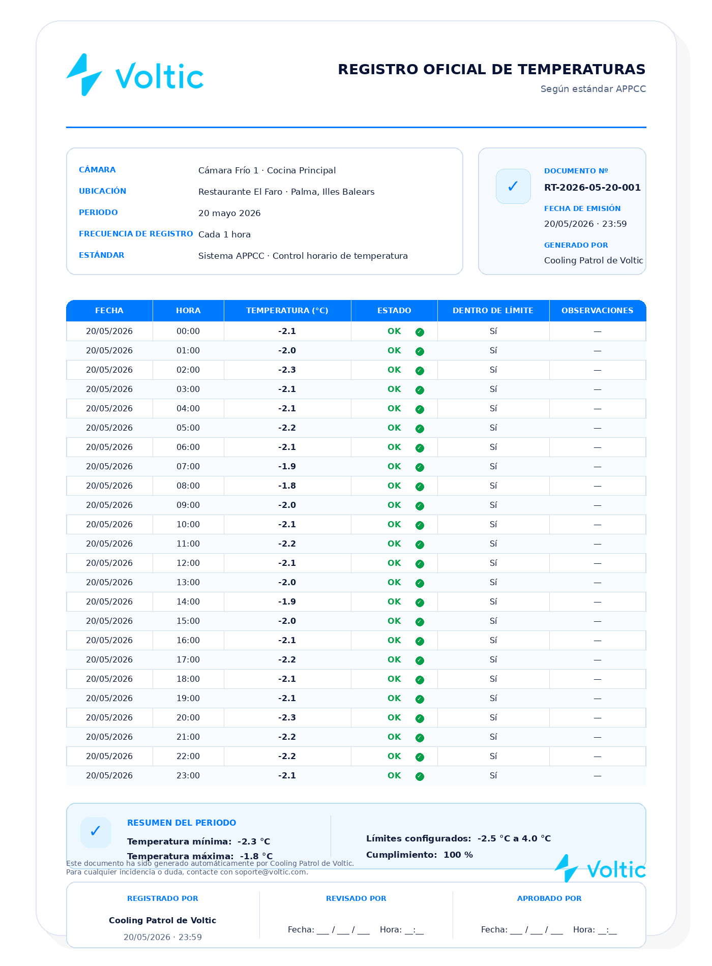Click the -2.3 temperature at 02:00

(x=287, y=370)
